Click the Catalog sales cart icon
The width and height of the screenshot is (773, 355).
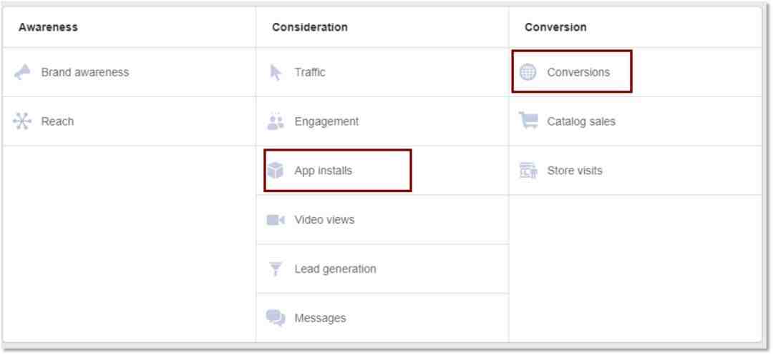click(528, 121)
